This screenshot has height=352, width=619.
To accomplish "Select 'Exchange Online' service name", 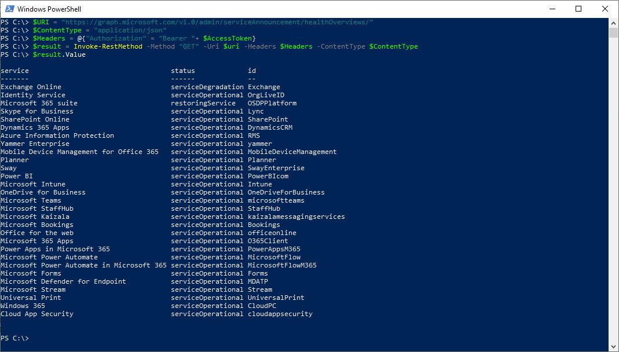I will pyautogui.click(x=31, y=87).
